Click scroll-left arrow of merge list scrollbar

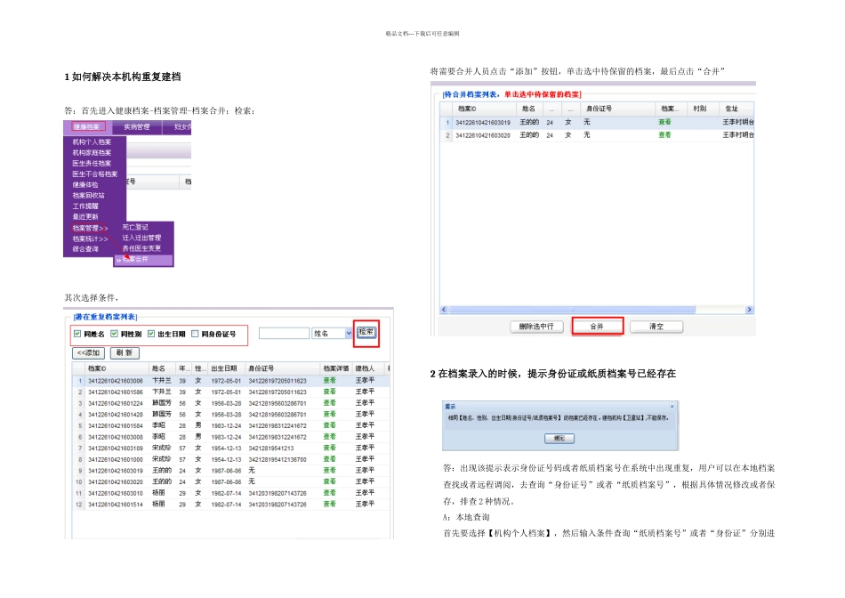(444, 310)
